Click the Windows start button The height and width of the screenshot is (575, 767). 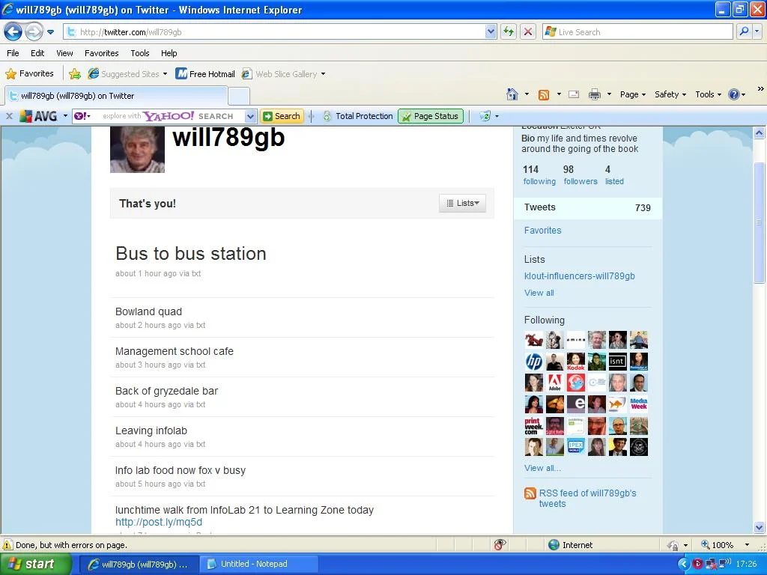pos(35,564)
